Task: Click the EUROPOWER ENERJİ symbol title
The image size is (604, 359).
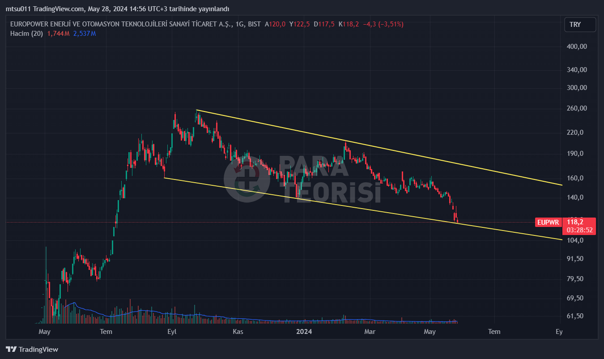Action: point(121,25)
